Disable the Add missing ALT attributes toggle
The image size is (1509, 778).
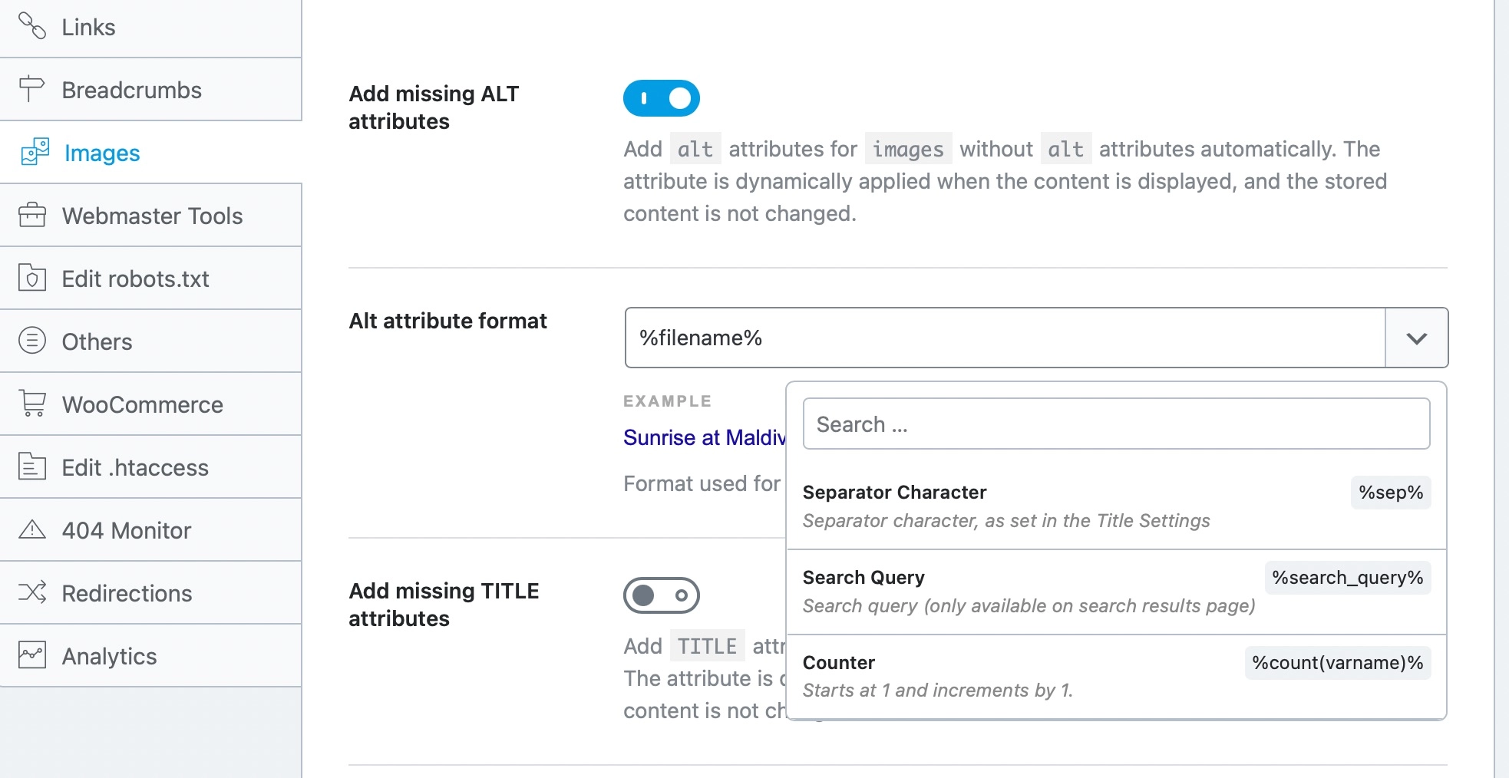(x=661, y=98)
